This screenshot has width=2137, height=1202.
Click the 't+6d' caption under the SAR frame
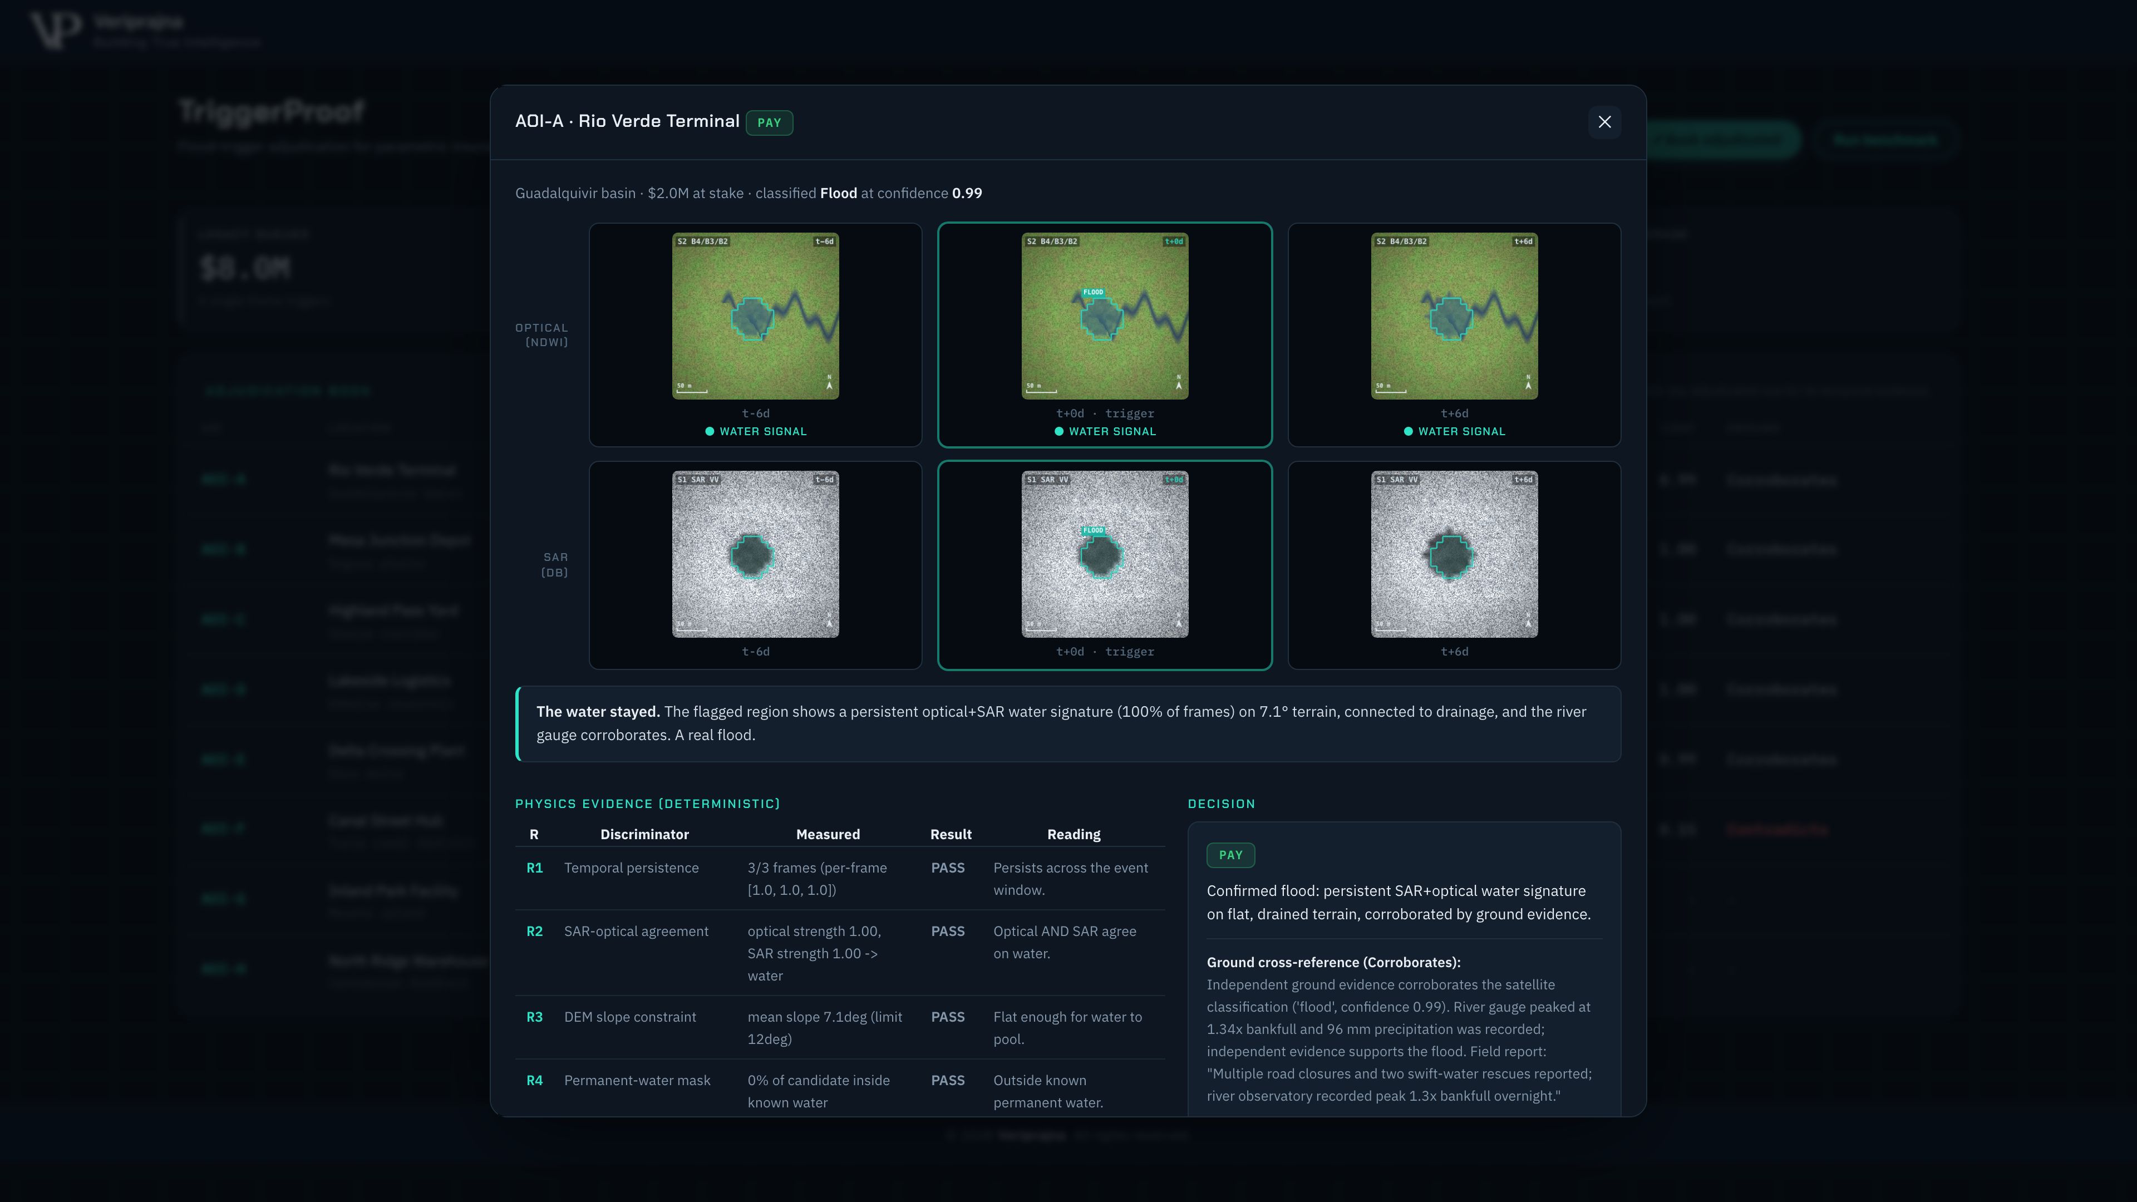[x=1454, y=652]
